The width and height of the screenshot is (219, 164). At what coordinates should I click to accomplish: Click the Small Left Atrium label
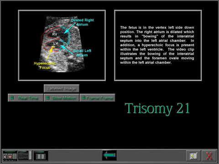(x=82, y=53)
